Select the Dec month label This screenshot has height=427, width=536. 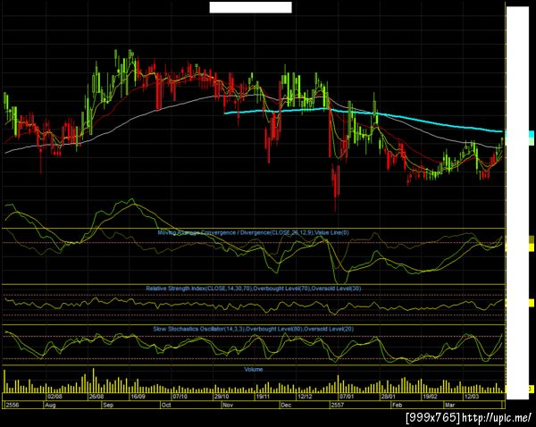(x=286, y=405)
